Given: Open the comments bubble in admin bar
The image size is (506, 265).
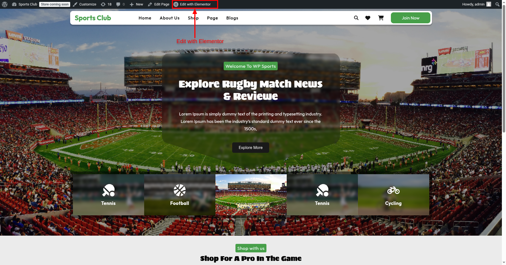Looking at the screenshot, I should [120, 4].
